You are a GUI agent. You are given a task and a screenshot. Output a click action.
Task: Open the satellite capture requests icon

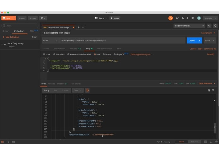point(177,18)
